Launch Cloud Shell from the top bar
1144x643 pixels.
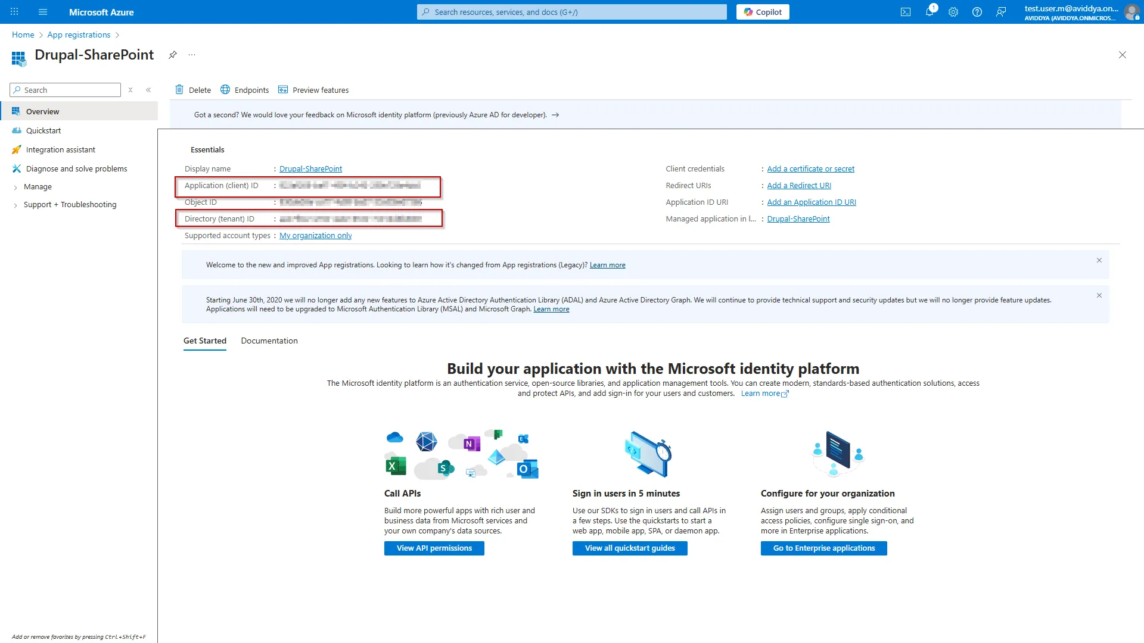pos(906,12)
